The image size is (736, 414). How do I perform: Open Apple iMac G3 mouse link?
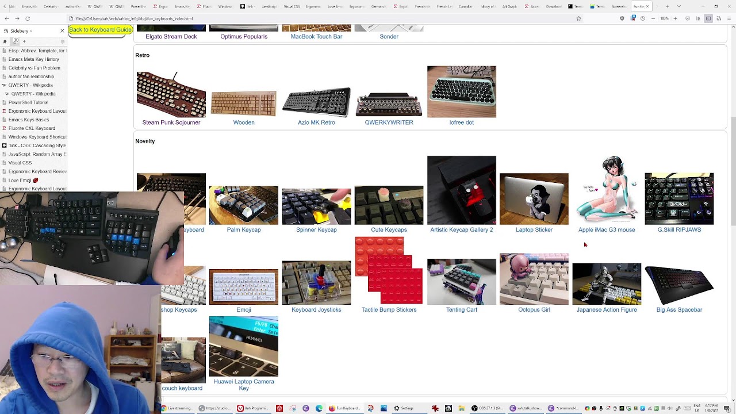tap(607, 229)
